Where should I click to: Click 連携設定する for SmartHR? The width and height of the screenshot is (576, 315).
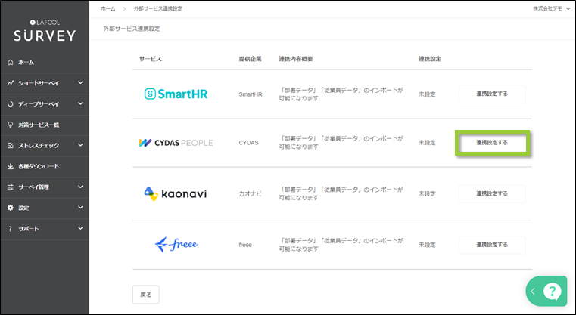click(x=491, y=94)
